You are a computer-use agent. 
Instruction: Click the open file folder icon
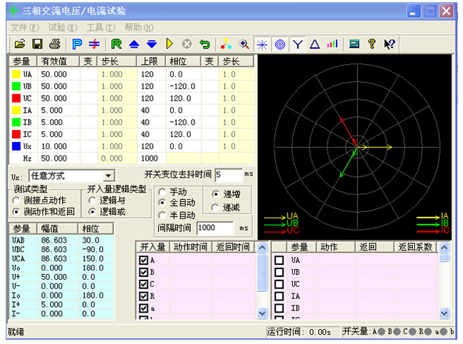[20, 44]
